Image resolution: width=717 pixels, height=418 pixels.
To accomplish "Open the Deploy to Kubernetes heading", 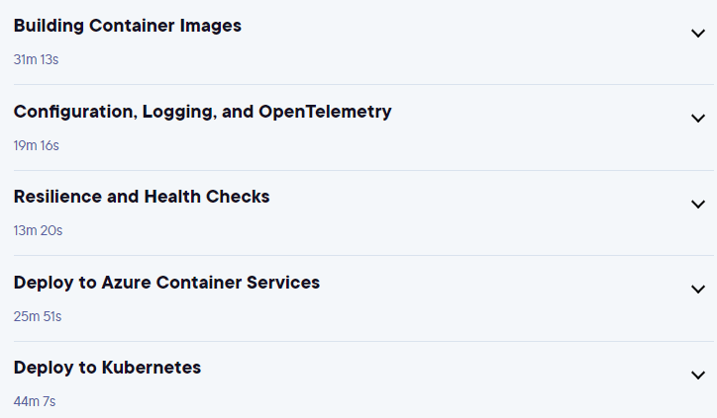I will 108,368.
